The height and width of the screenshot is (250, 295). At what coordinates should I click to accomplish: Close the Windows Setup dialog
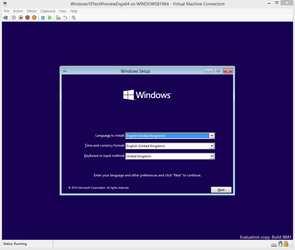coord(228,71)
